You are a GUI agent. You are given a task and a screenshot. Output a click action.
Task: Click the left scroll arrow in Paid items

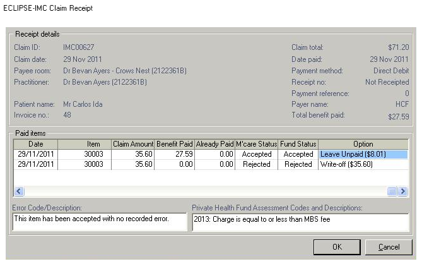click(x=18, y=191)
